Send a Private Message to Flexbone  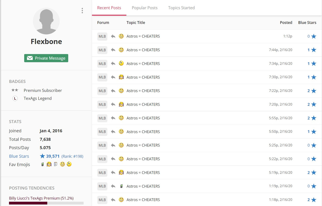46,58
